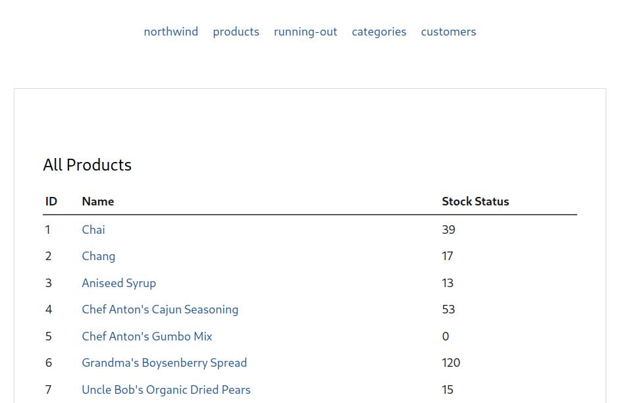Click ID 2 in the Chang row
Viewport: 624px width, 403px height.
tap(48, 256)
